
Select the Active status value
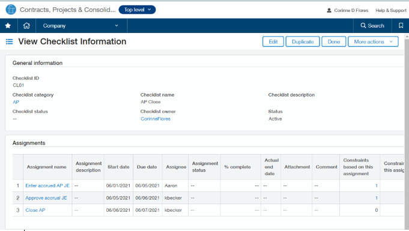coord(275,119)
